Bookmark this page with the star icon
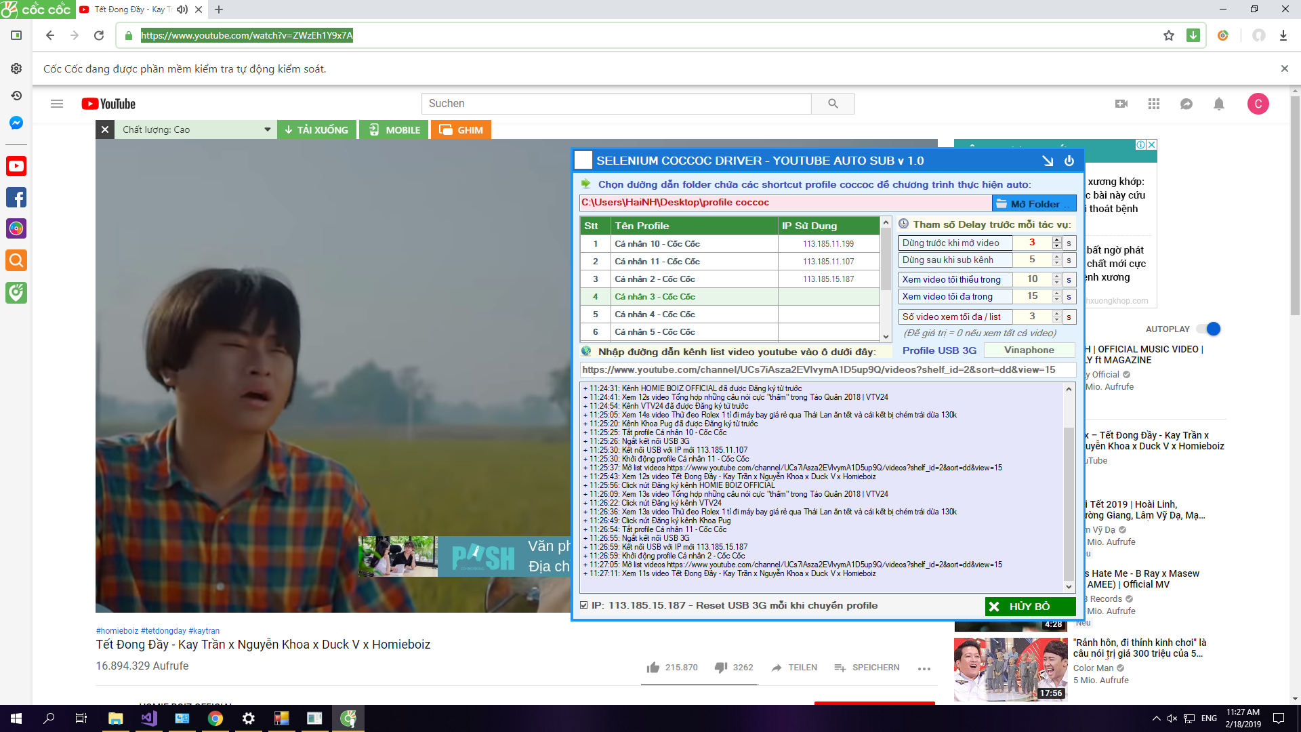Viewport: 1301px width, 732px height. coord(1169,35)
